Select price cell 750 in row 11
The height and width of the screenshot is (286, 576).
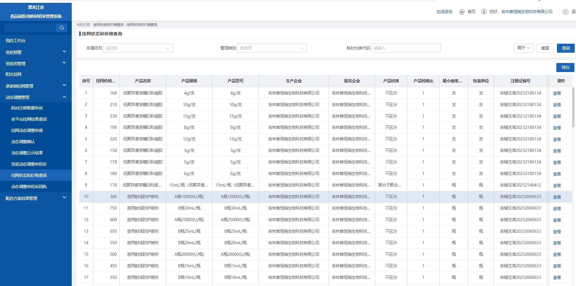click(106, 208)
